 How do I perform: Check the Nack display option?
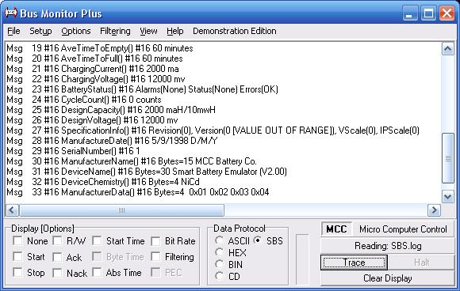pyautogui.click(x=57, y=273)
